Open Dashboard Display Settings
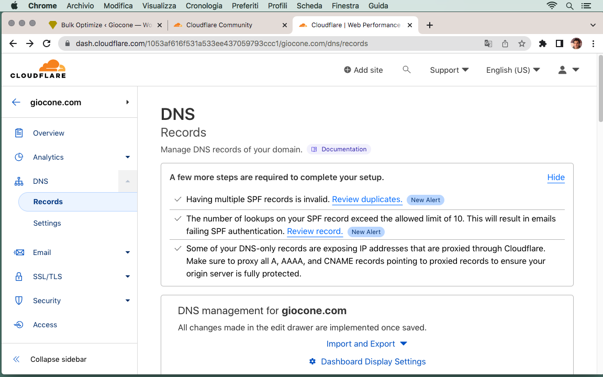 pos(367,362)
